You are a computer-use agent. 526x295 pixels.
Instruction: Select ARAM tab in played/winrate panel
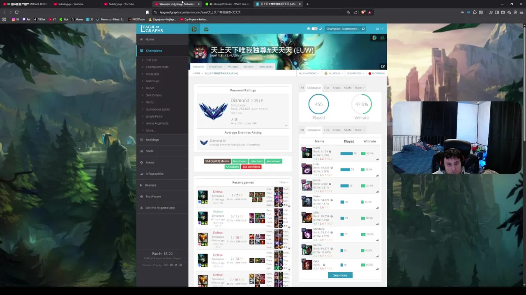pyautogui.click(x=348, y=88)
